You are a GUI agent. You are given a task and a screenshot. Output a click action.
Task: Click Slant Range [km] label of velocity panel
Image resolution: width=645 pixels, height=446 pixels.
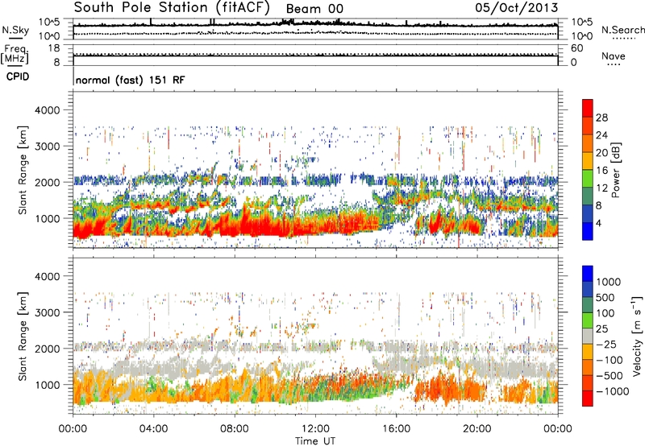23,336
